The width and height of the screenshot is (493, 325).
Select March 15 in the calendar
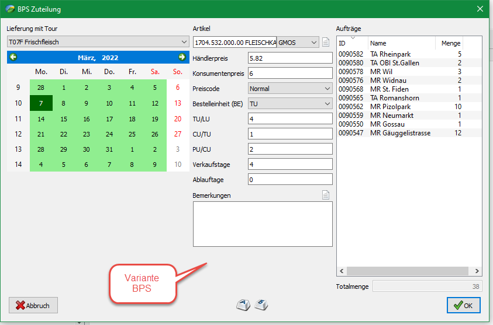[63, 118]
